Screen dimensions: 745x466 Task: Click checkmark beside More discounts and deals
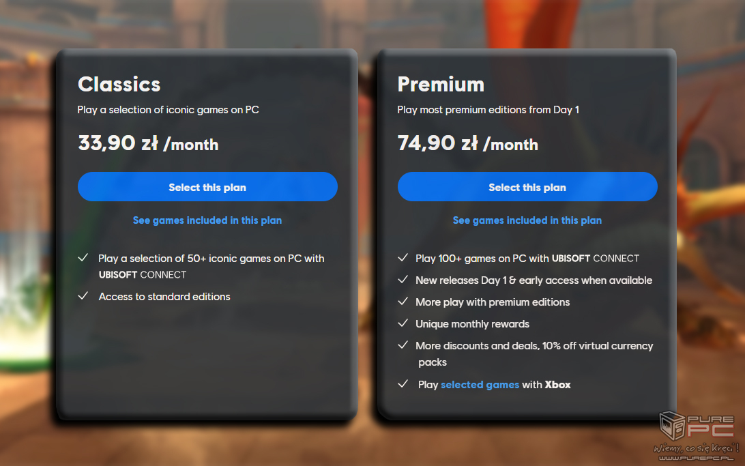click(403, 345)
